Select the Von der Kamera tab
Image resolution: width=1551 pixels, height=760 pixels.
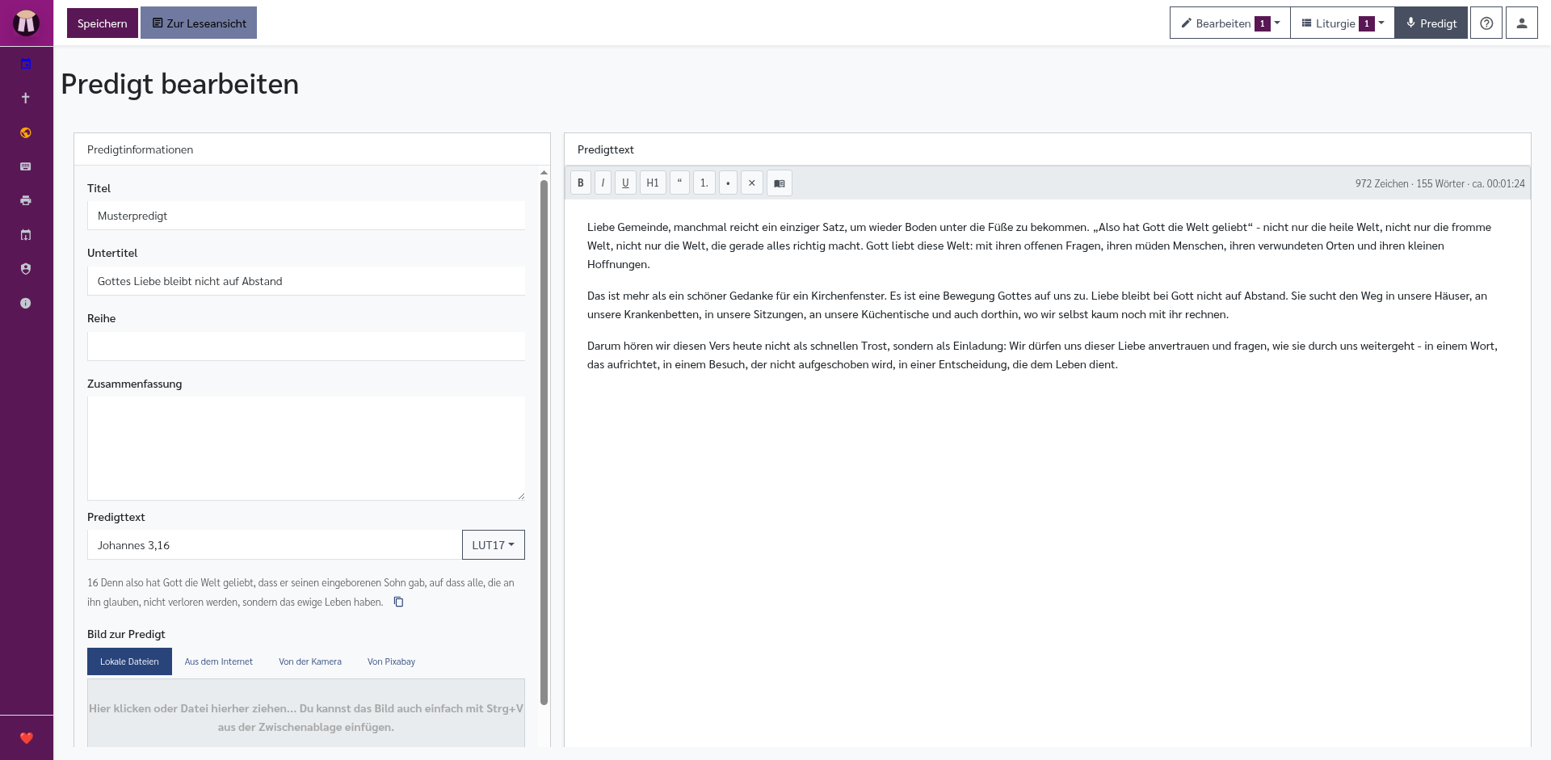[x=310, y=661]
